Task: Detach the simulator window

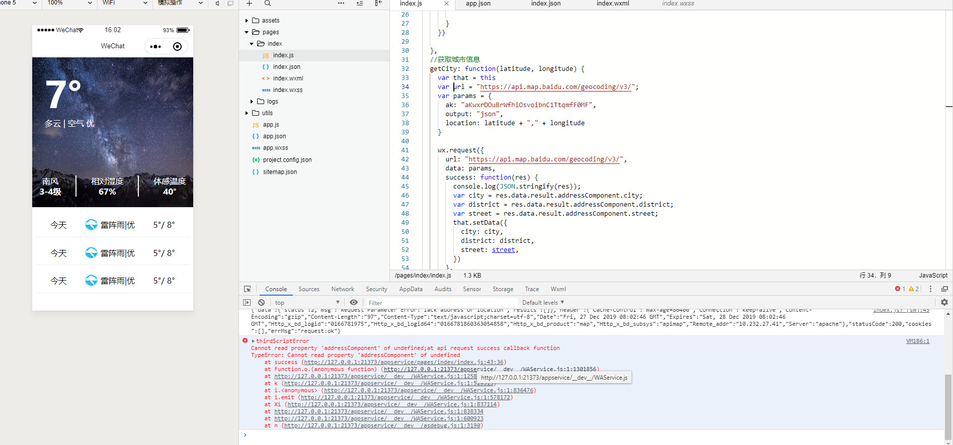Action: 230,4
